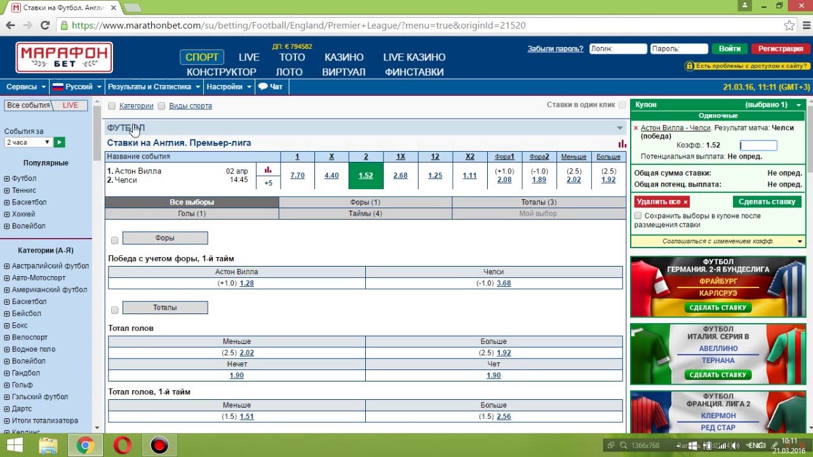Image resolution: width=813 pixels, height=457 pixels.
Task: Open Avellino vs Ternana bet banner
Action: coord(718,354)
